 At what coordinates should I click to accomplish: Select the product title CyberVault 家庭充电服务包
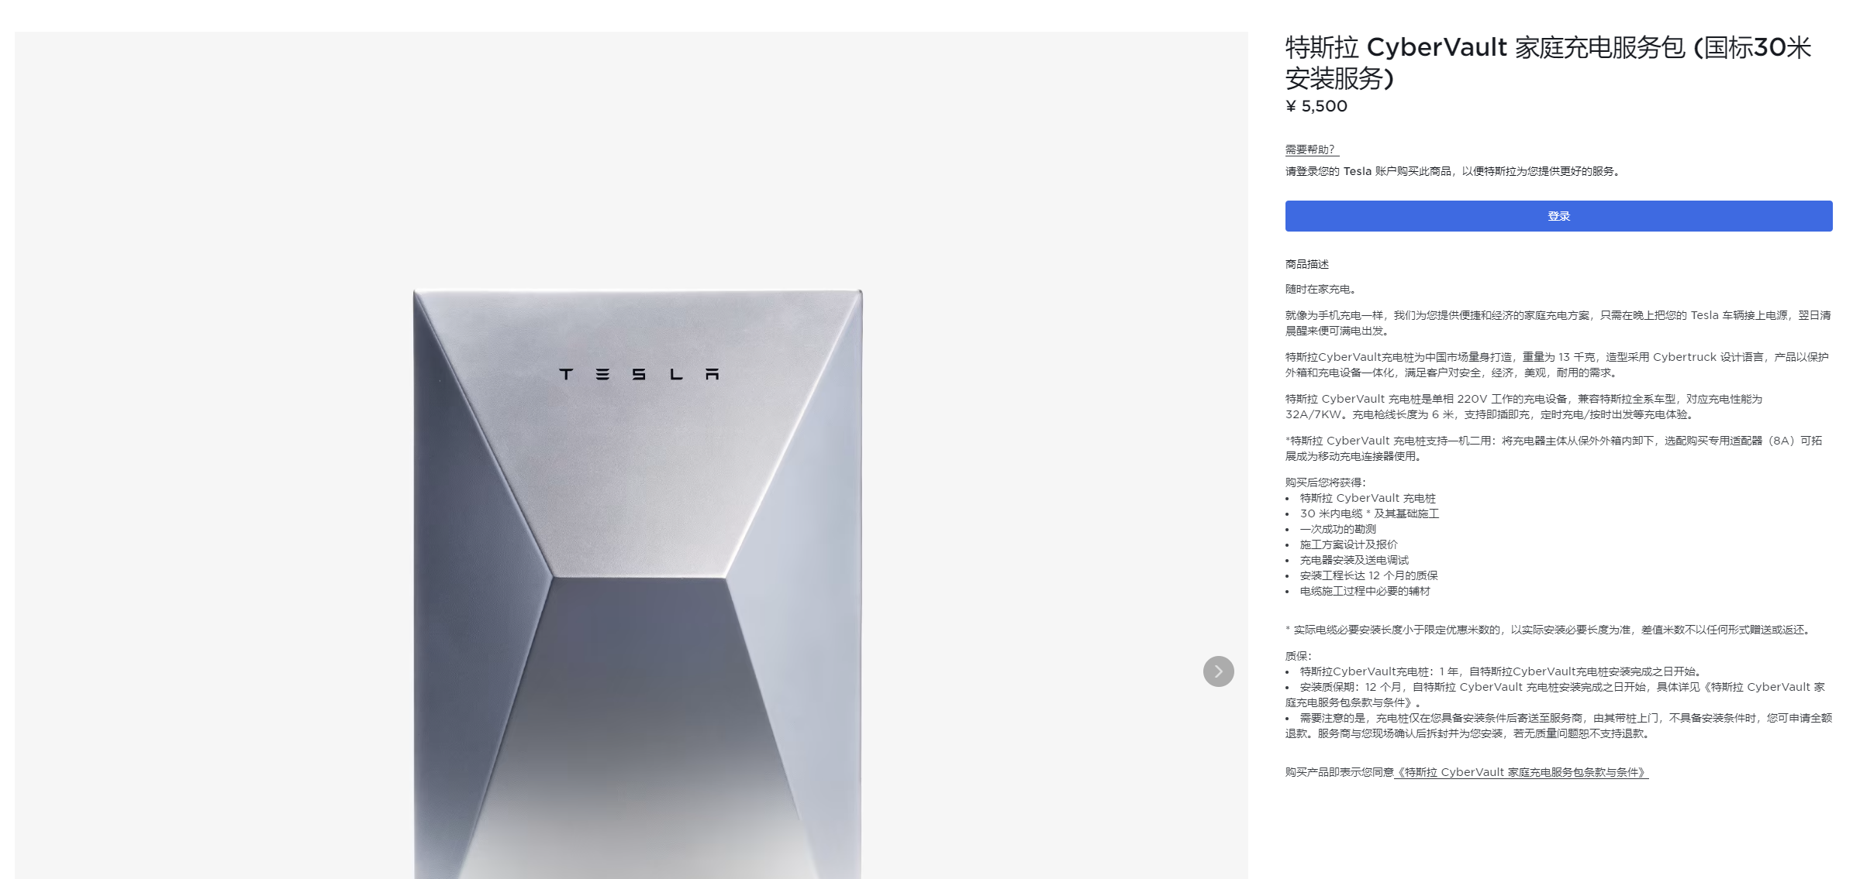point(1548,62)
